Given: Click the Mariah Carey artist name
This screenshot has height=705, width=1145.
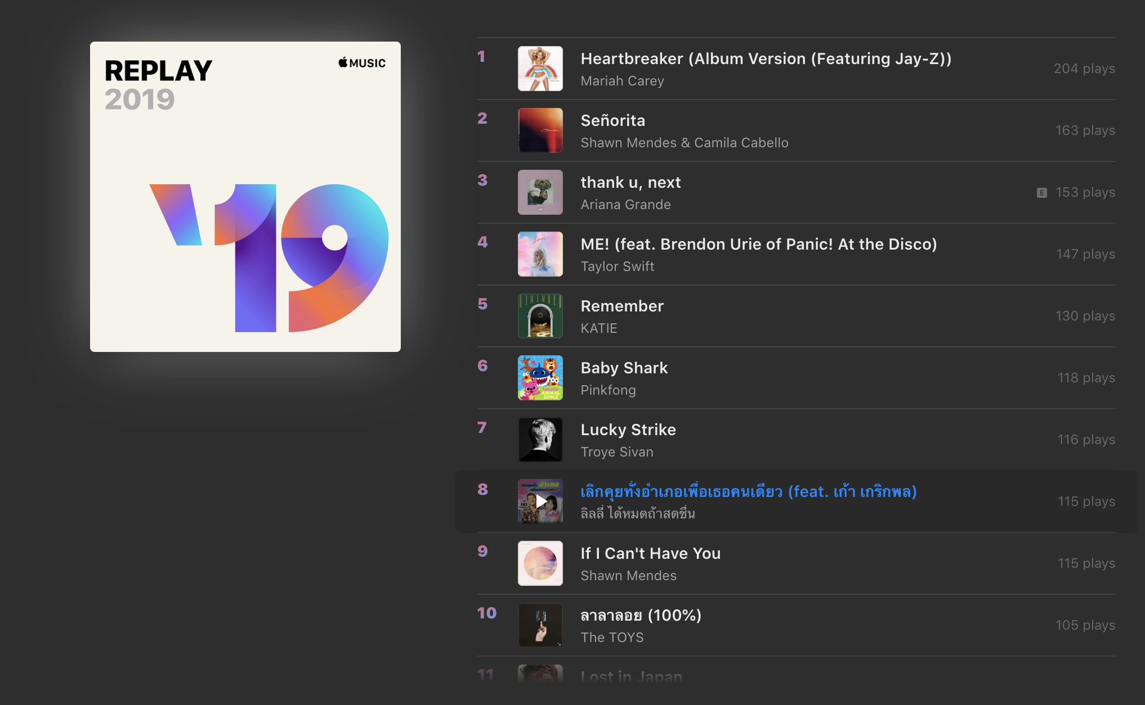Looking at the screenshot, I should (x=622, y=81).
